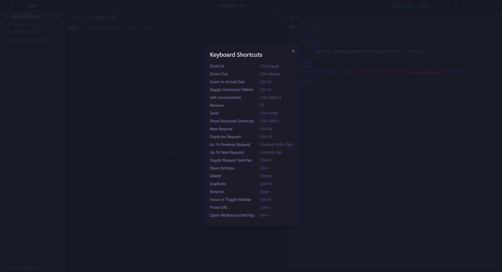
Task: Click the Edit Environments shortcut label
Action: click(x=225, y=98)
